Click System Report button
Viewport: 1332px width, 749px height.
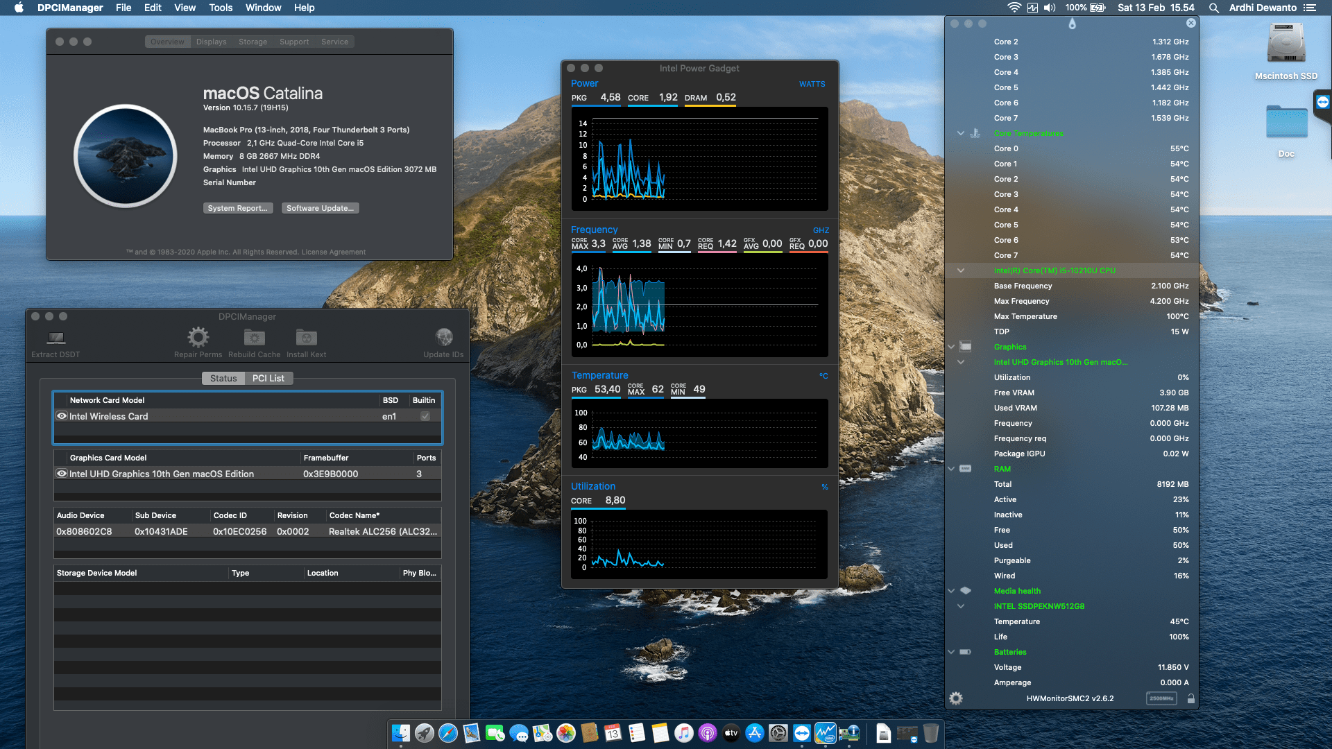(237, 208)
